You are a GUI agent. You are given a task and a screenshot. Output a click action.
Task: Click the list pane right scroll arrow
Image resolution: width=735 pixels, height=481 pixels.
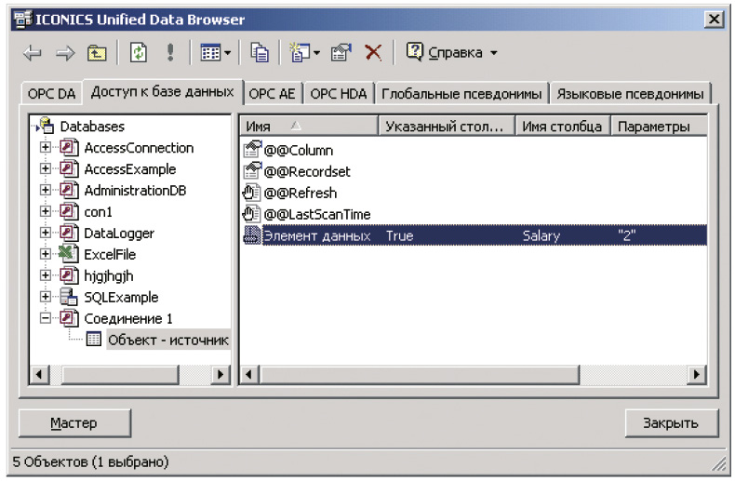pos(697,375)
